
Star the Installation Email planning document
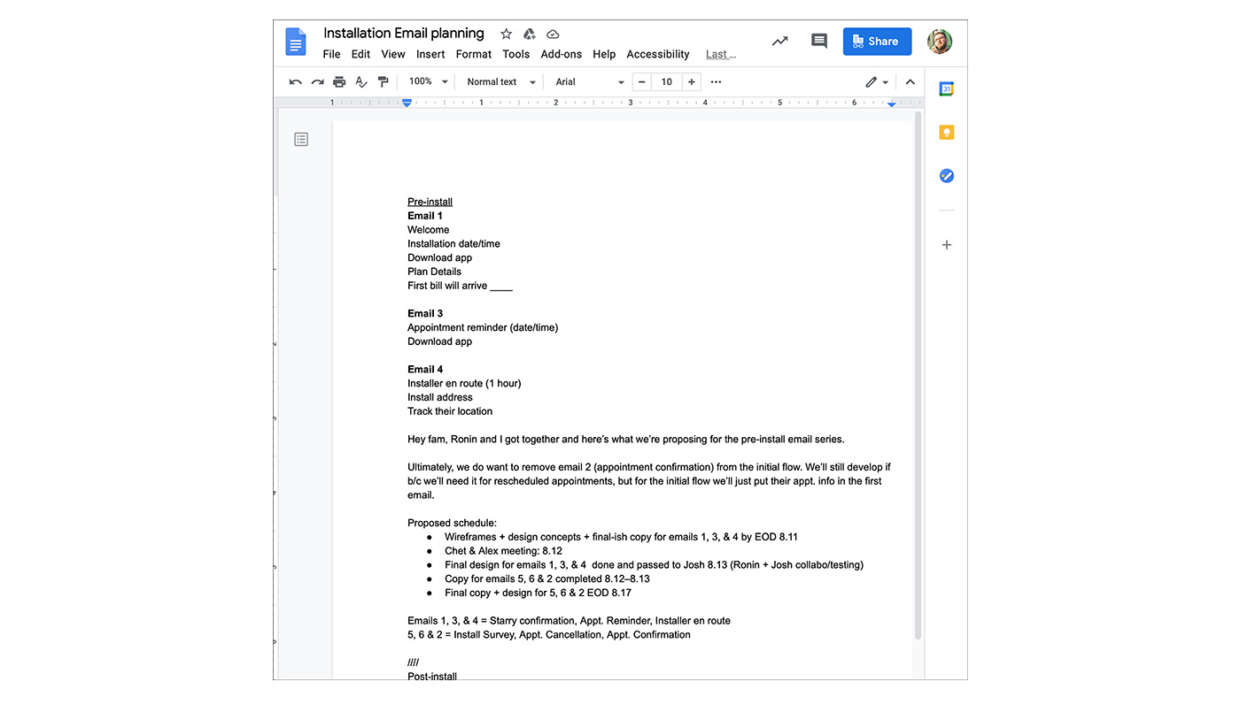pos(506,34)
